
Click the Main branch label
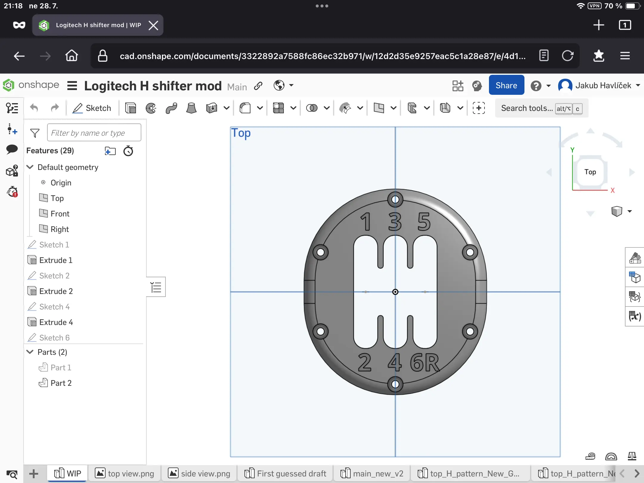(x=237, y=87)
